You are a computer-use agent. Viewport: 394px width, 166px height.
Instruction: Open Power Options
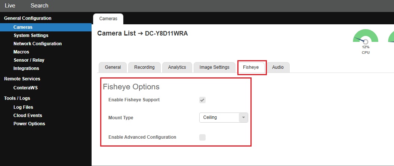pos(30,123)
